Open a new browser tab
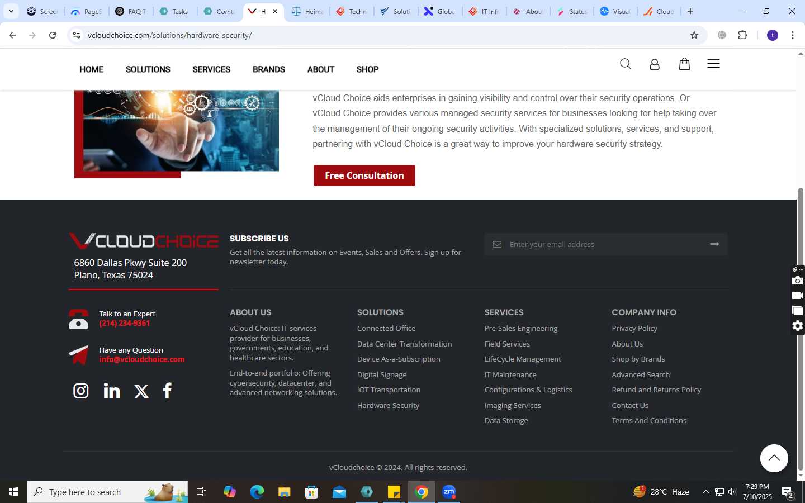The image size is (805, 503). [x=690, y=11]
